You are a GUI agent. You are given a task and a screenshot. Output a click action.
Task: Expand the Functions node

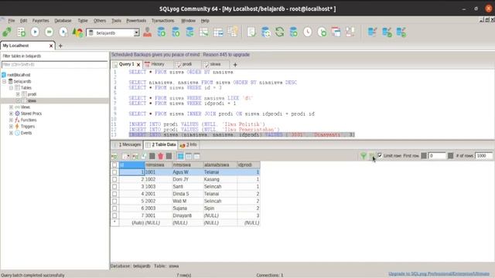tap(11, 120)
